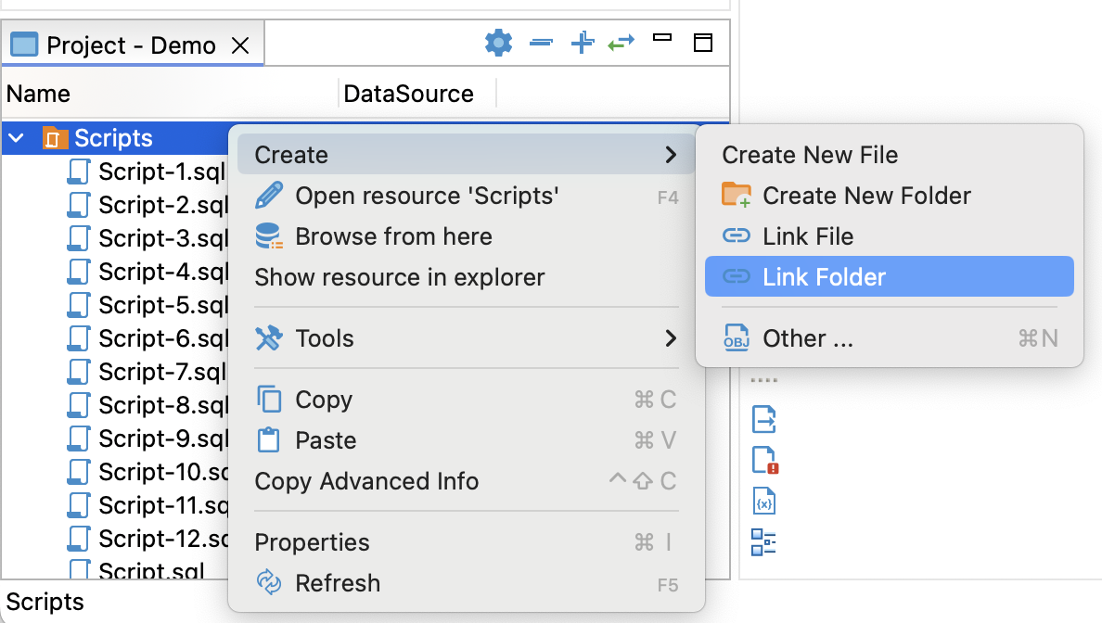The image size is (1102, 623).
Task: Collapse the Scripts folder tree node
Action: tap(17, 139)
